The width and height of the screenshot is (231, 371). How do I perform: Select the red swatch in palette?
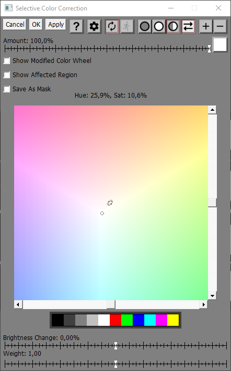115,320
